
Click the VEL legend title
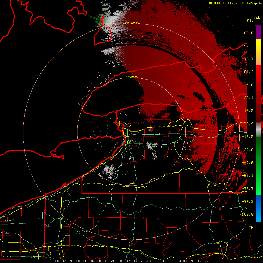257,18
